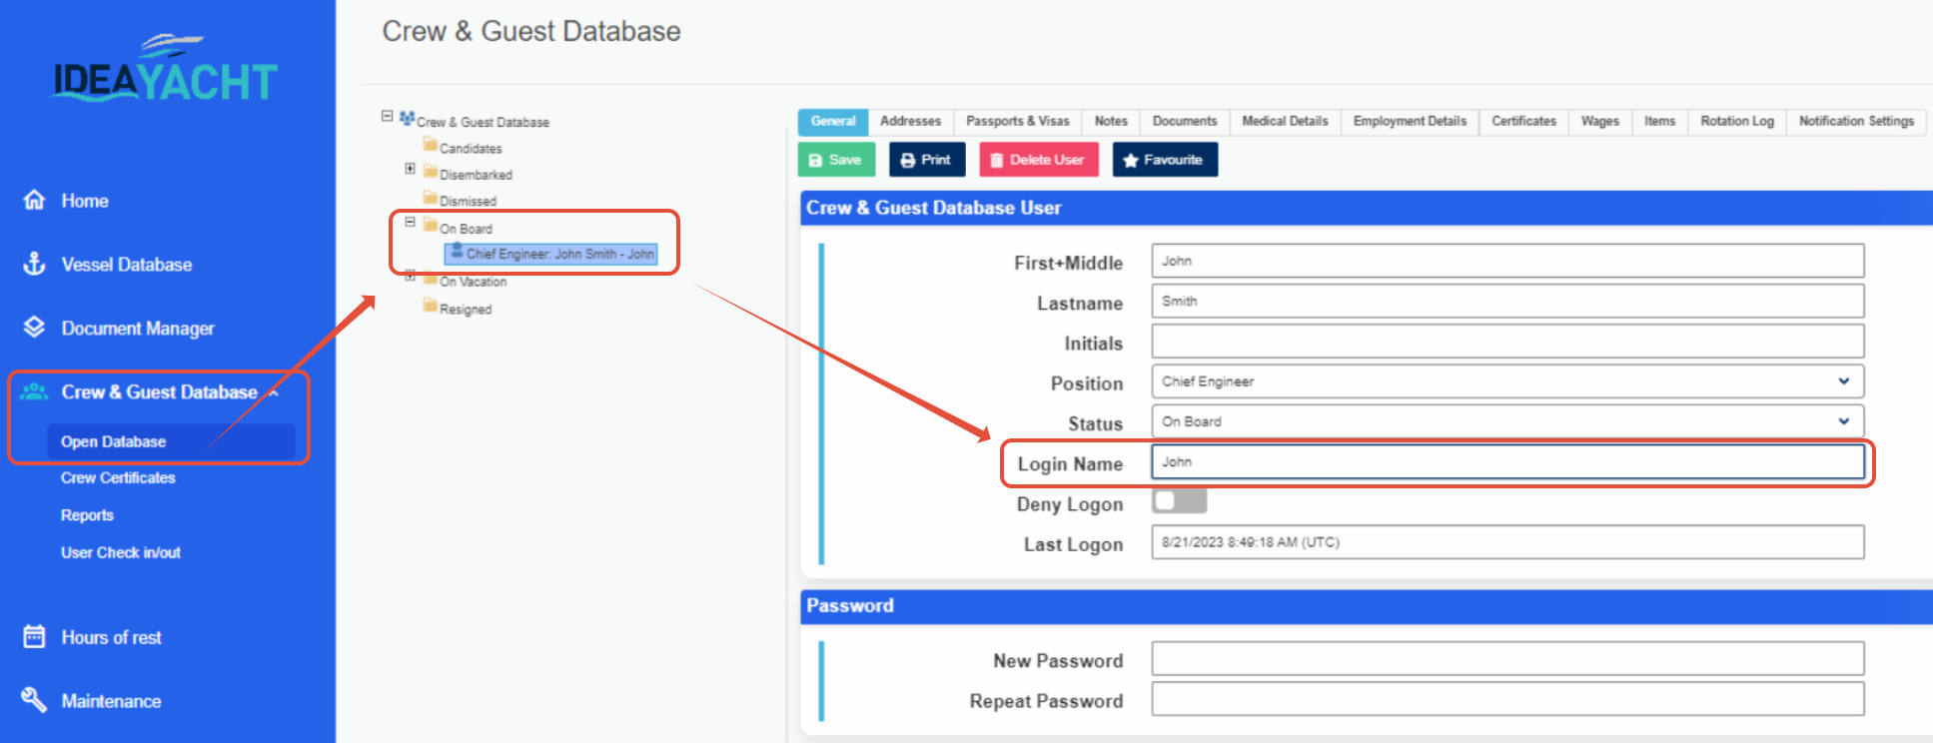Screen dimensions: 1933x743
Task: Toggle the Deny Logon switch
Action: point(1179,499)
